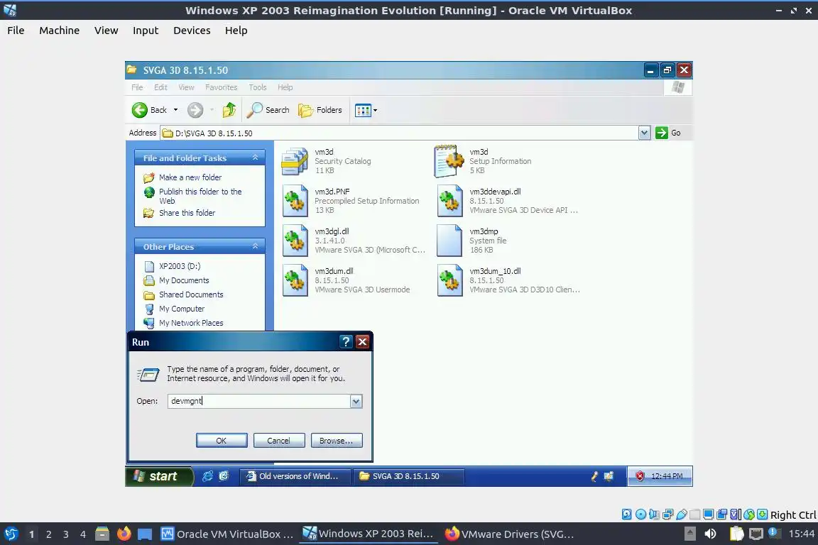This screenshot has height=545, width=818.
Task: Expand the Address bar dropdown
Action: (x=644, y=133)
